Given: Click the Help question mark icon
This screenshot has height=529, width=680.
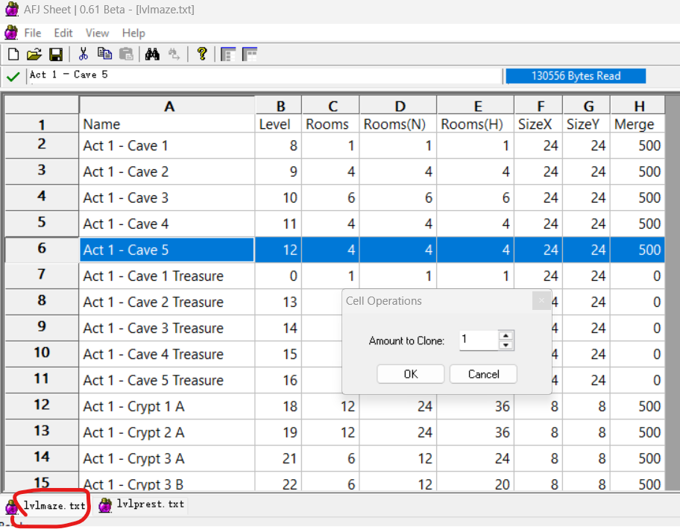Looking at the screenshot, I should [201, 54].
